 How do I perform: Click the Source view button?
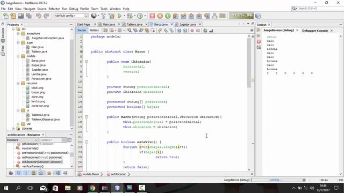click(x=81, y=31)
